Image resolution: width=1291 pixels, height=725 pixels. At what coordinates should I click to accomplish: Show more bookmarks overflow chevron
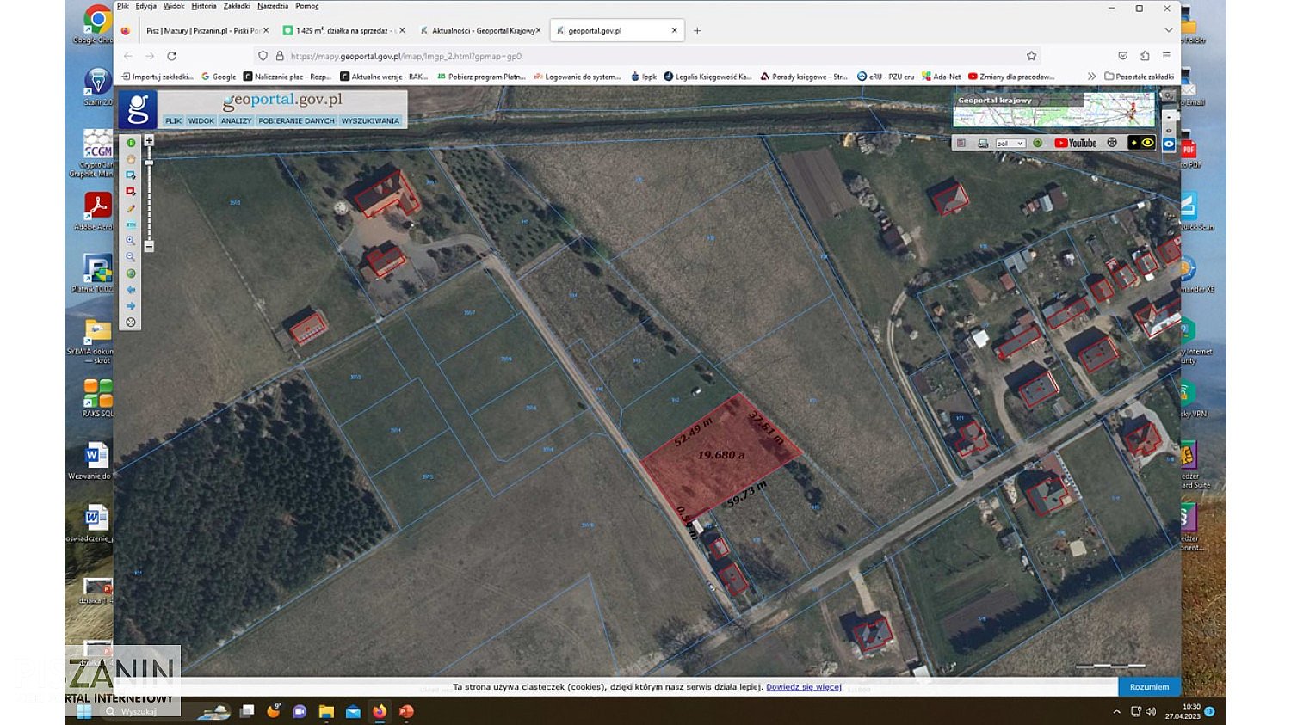[x=1091, y=77]
